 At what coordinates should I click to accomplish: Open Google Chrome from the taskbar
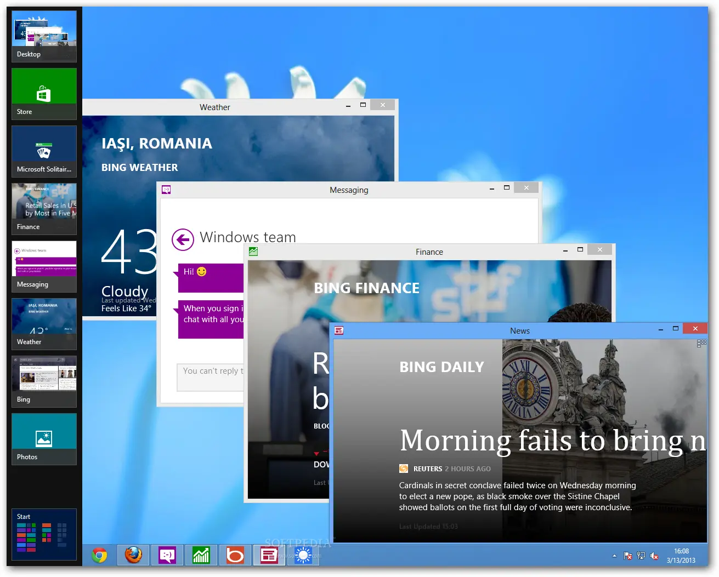click(x=99, y=555)
